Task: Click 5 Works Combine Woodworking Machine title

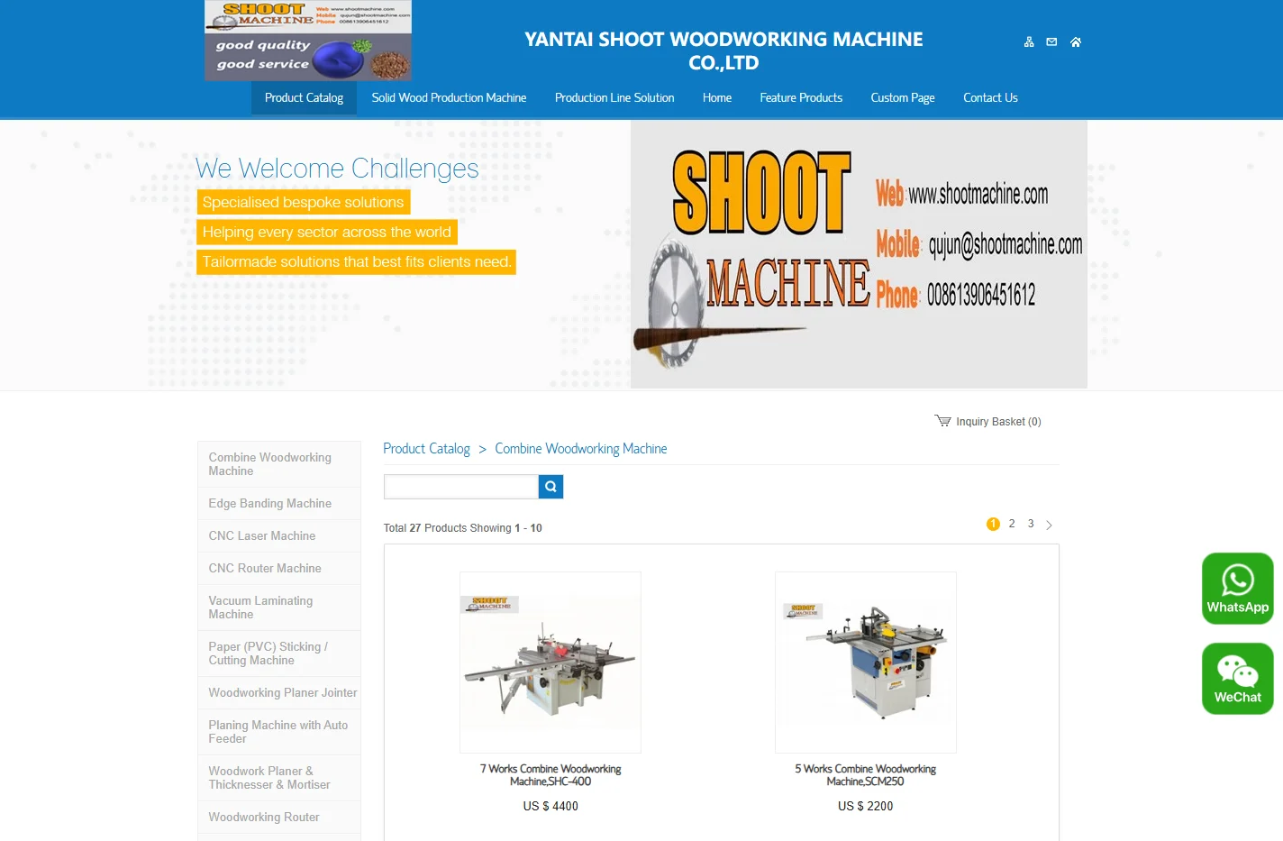Action: click(x=865, y=775)
